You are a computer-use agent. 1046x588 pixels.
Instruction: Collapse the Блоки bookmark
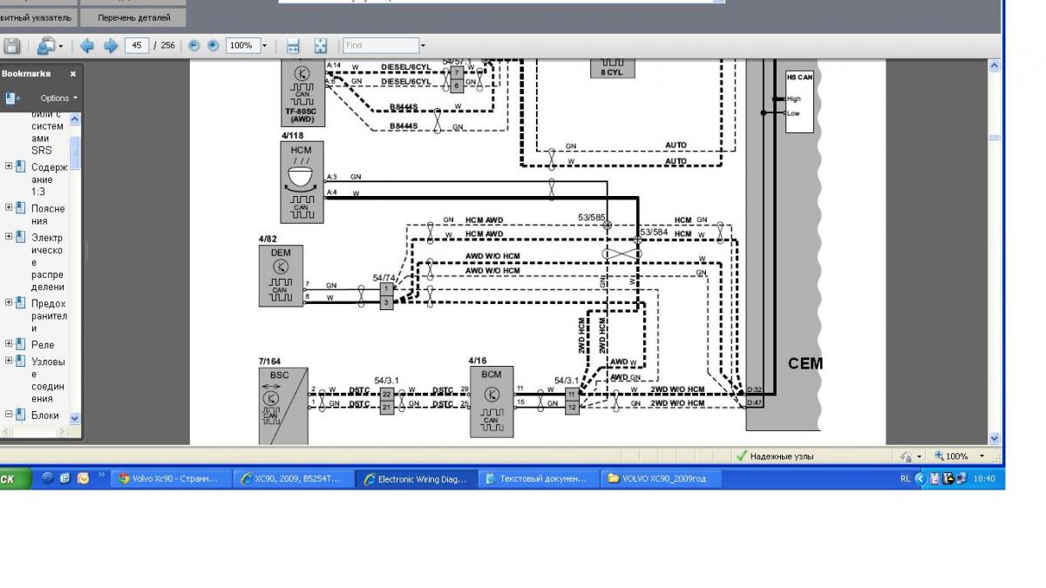pos(9,414)
